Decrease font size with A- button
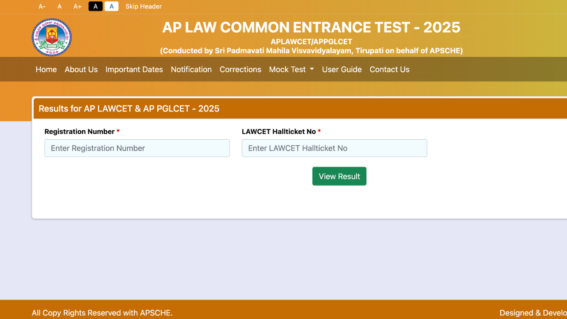The image size is (567, 319). pos(42,7)
